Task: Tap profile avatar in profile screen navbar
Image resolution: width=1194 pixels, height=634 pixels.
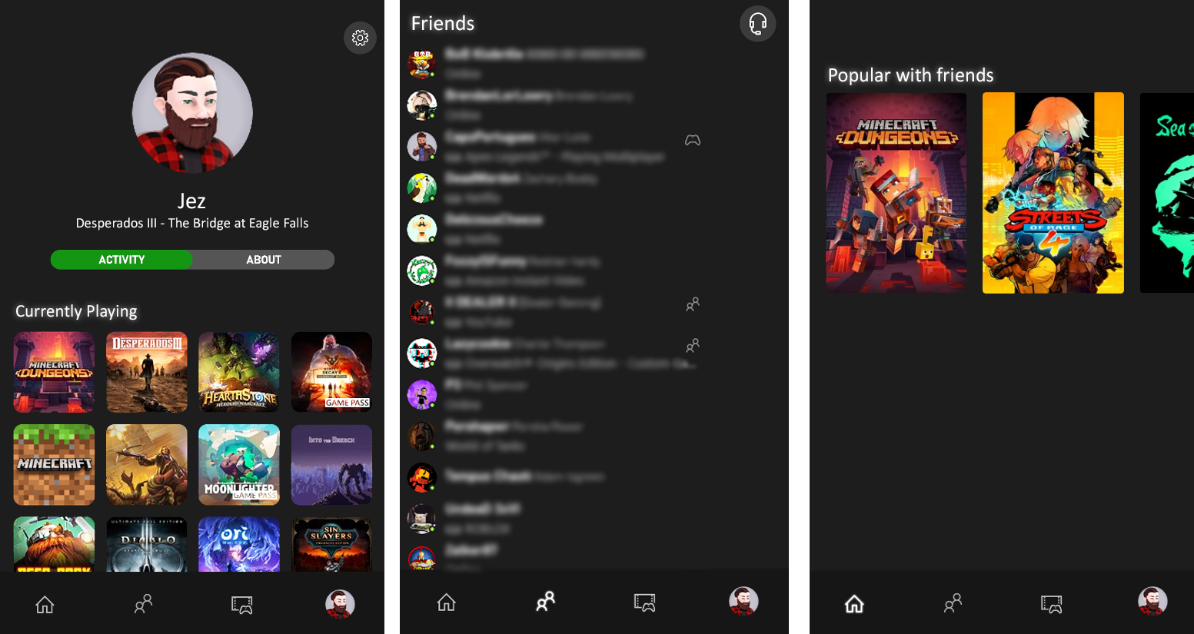Action: pos(340,604)
